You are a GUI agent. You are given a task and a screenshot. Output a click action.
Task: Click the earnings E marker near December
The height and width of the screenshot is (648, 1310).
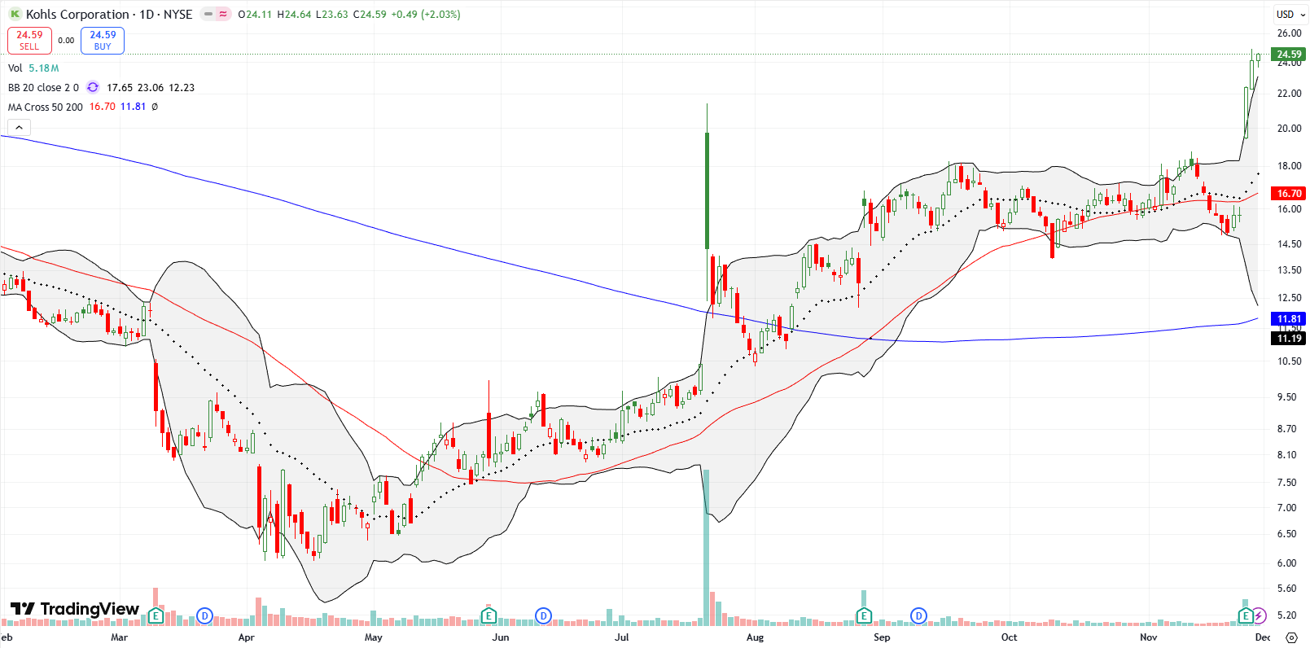(1246, 616)
